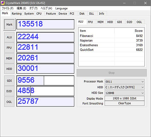Click the CrystalMark app icon in title bar
The width and height of the screenshot is (151, 137).
[x=3, y=3]
